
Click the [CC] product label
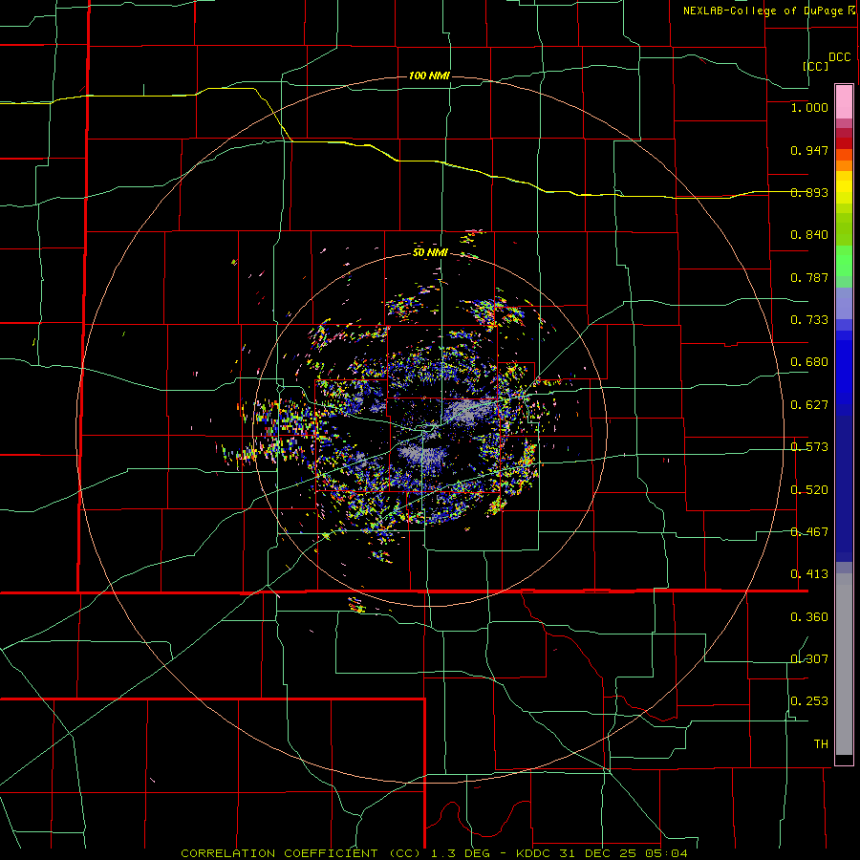click(816, 66)
